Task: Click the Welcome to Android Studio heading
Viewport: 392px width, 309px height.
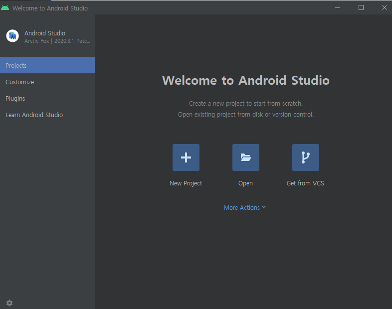Action: click(246, 80)
